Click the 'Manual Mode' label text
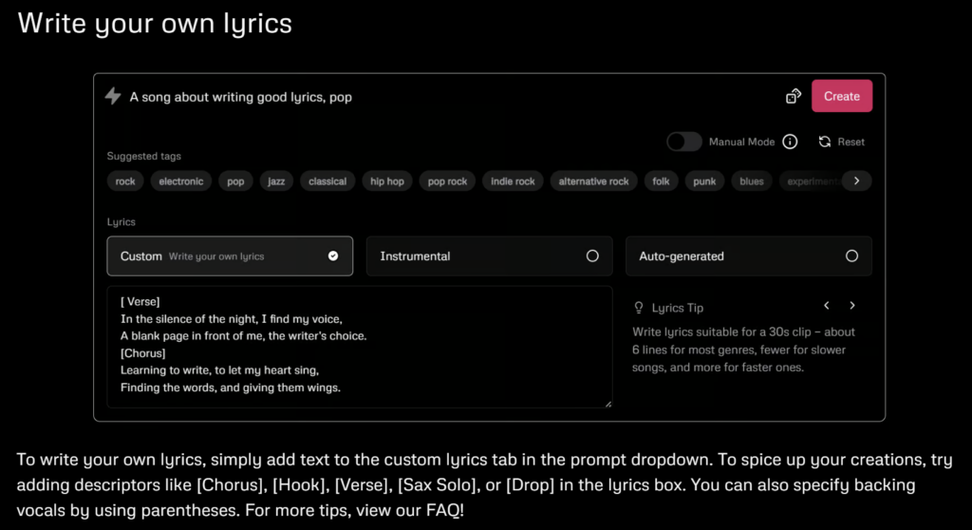Image resolution: width=972 pixels, height=530 pixels. coord(741,142)
